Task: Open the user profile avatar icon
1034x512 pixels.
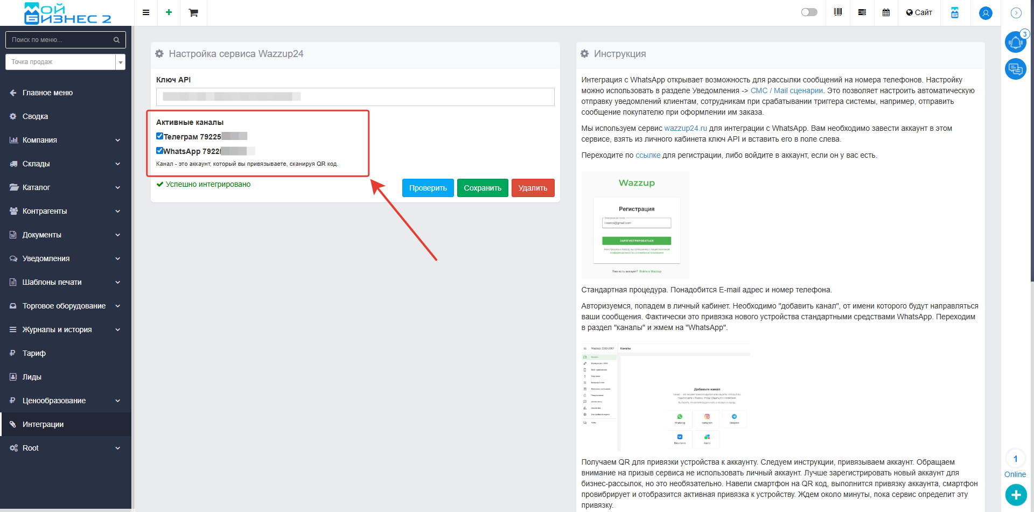Action: (986, 13)
